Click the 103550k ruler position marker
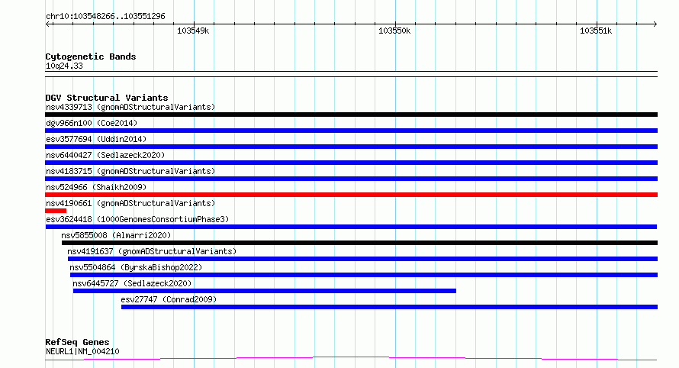679x368 pixels. 394,31
